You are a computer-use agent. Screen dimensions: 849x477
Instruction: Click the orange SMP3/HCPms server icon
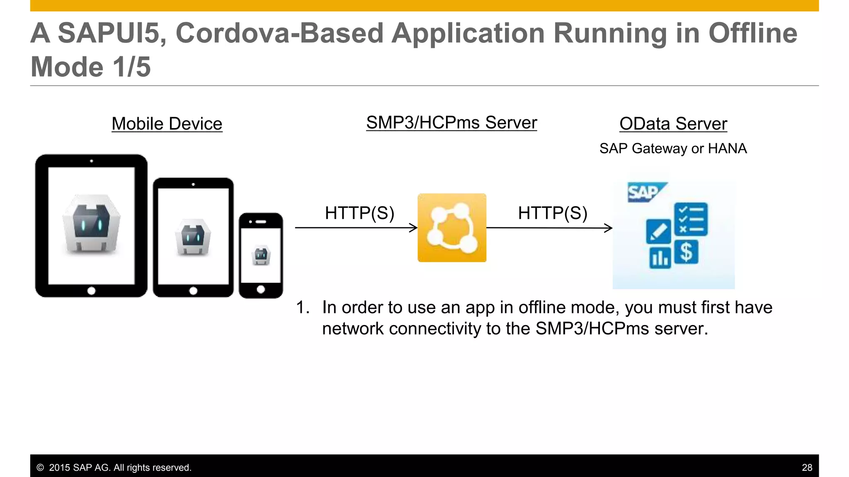click(x=452, y=228)
